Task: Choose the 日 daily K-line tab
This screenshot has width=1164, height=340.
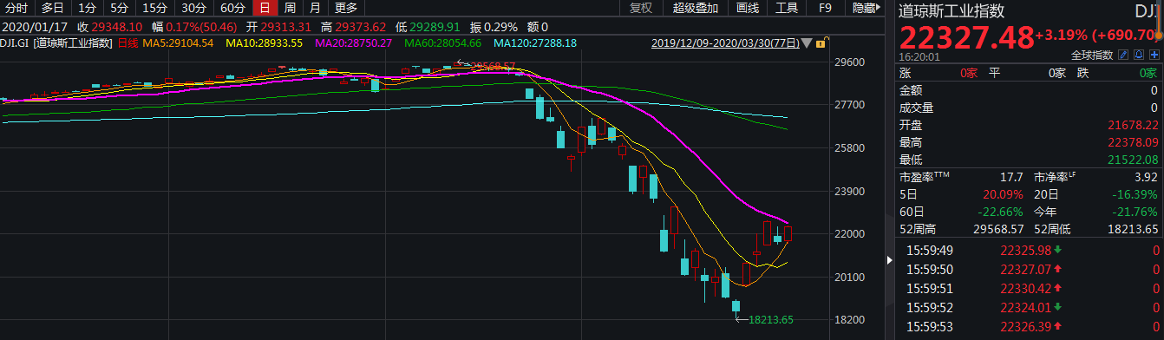Action: click(265, 9)
